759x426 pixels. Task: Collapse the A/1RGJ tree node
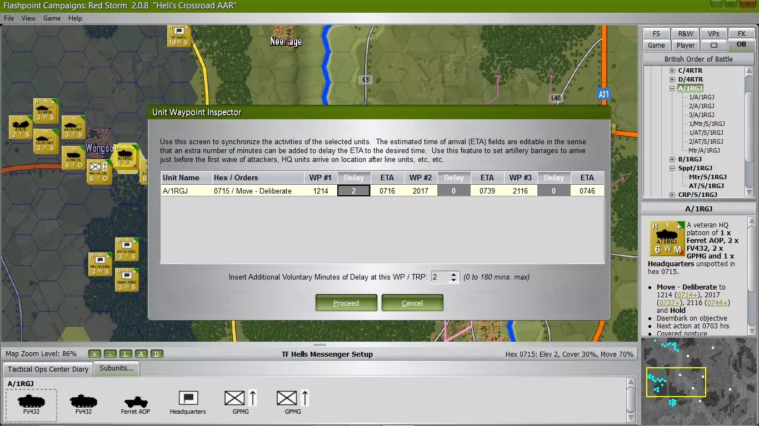point(672,88)
